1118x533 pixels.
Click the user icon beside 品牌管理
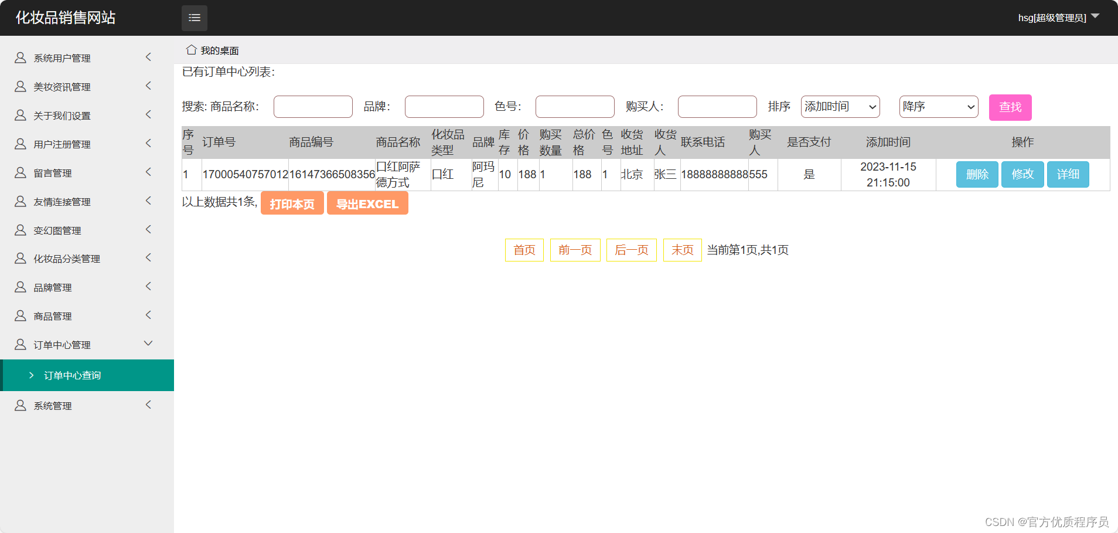click(x=21, y=287)
